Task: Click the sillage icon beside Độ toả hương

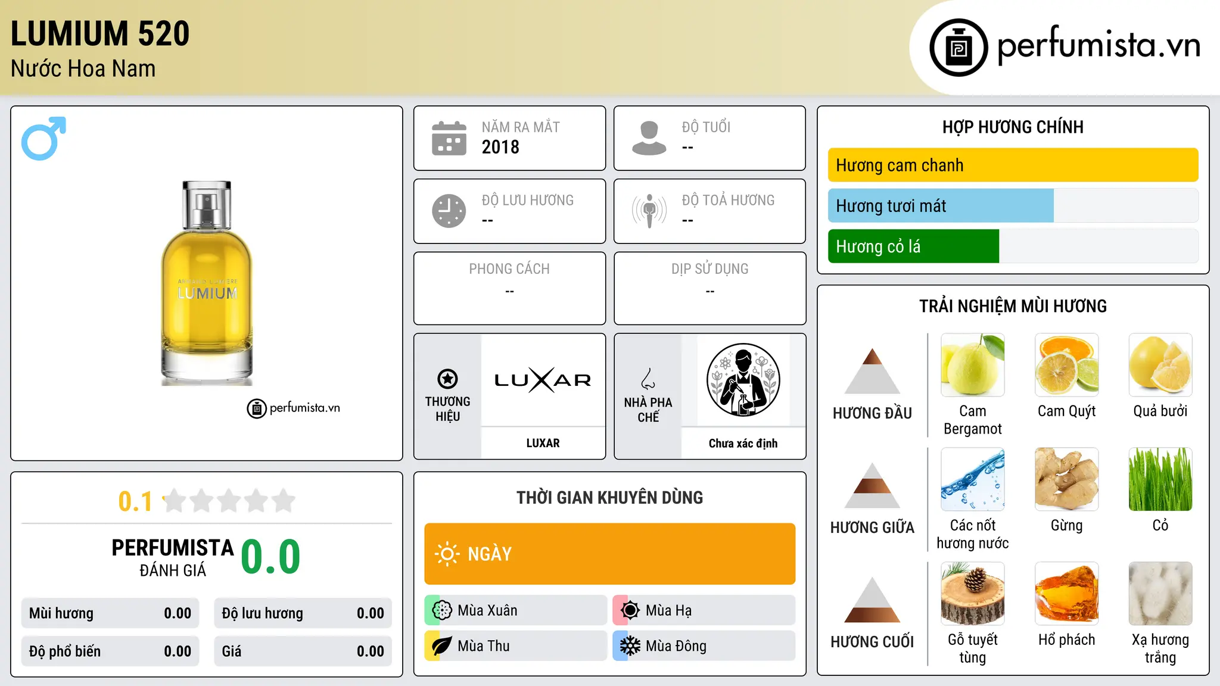Action: coord(649,211)
